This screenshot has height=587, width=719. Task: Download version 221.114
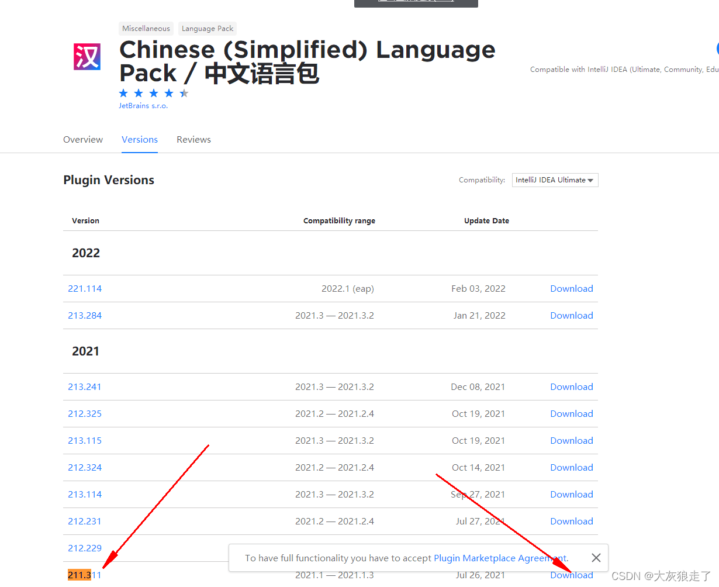pyautogui.click(x=572, y=289)
